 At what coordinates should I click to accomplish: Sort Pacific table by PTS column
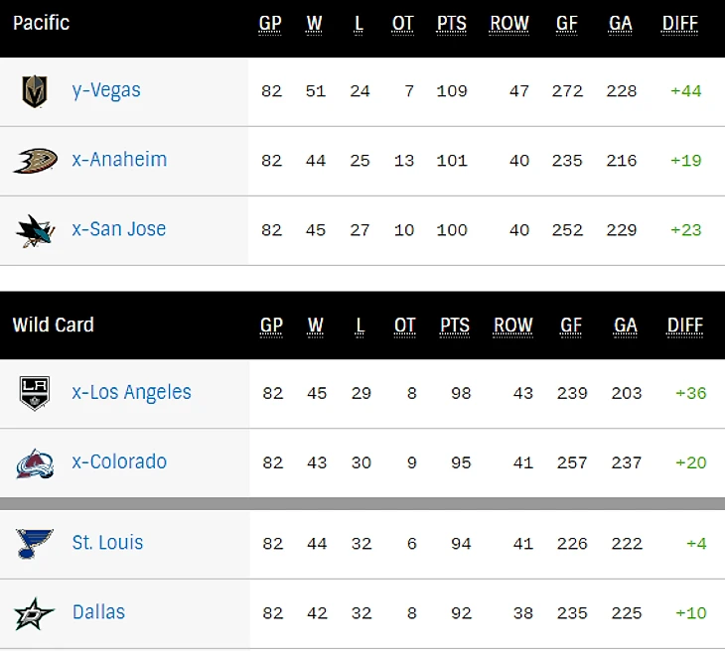(452, 24)
